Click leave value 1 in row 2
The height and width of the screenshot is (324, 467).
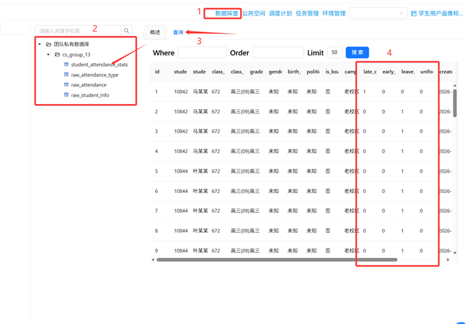[402, 111]
